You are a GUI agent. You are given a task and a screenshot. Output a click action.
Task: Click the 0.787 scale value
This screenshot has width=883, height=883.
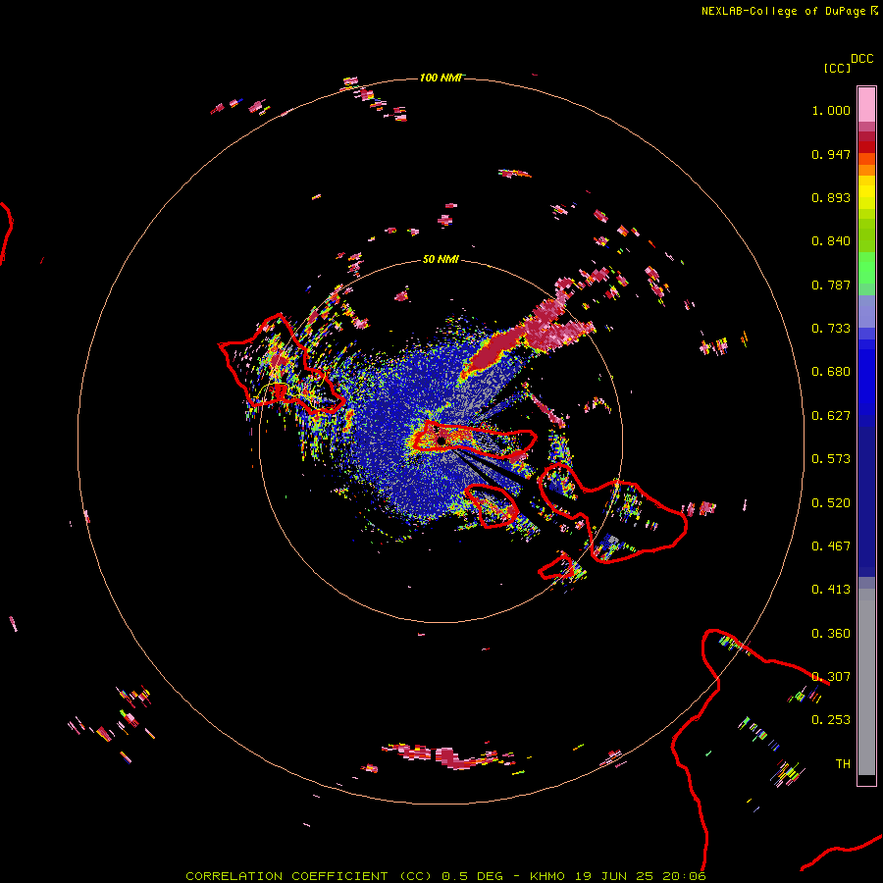point(831,285)
